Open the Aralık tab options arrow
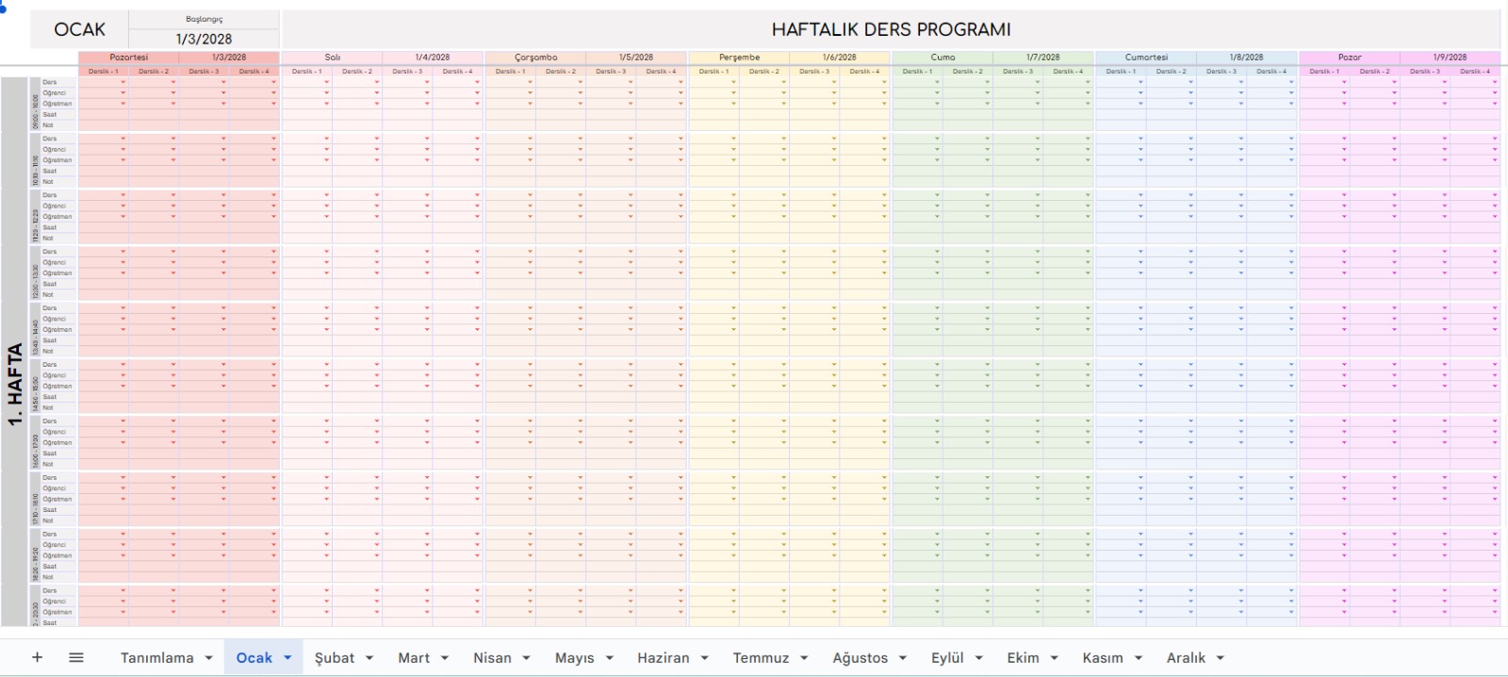The image size is (1508, 677). point(1221,658)
